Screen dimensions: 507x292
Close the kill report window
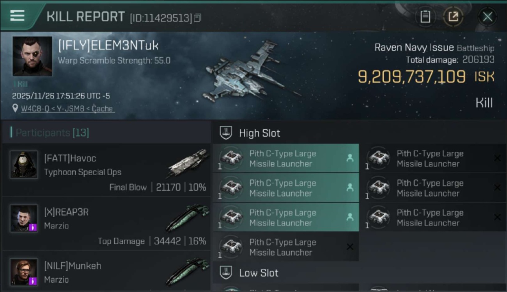coord(487,17)
